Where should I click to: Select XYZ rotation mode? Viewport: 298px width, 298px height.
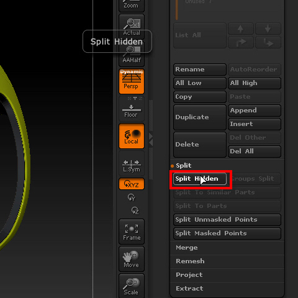click(132, 184)
